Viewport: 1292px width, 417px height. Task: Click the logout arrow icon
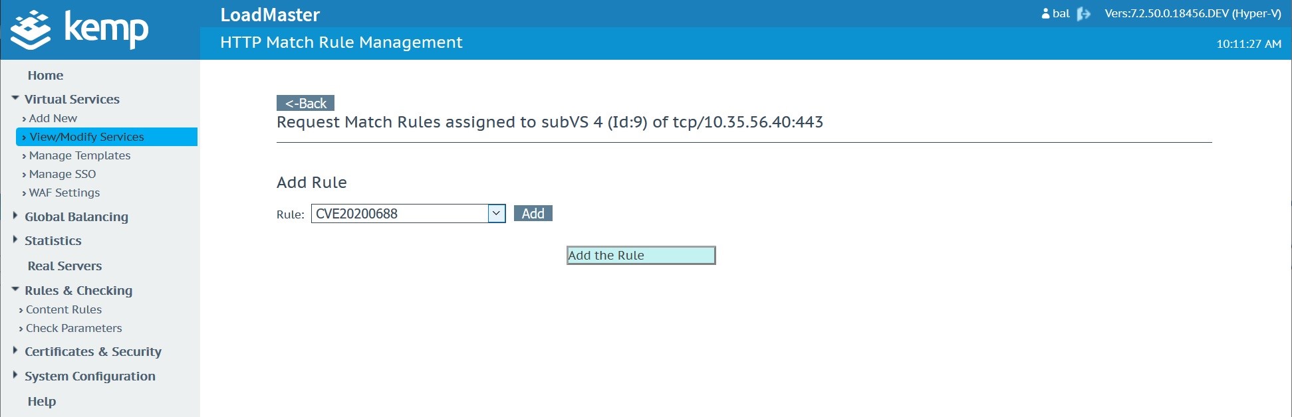pos(1083,14)
